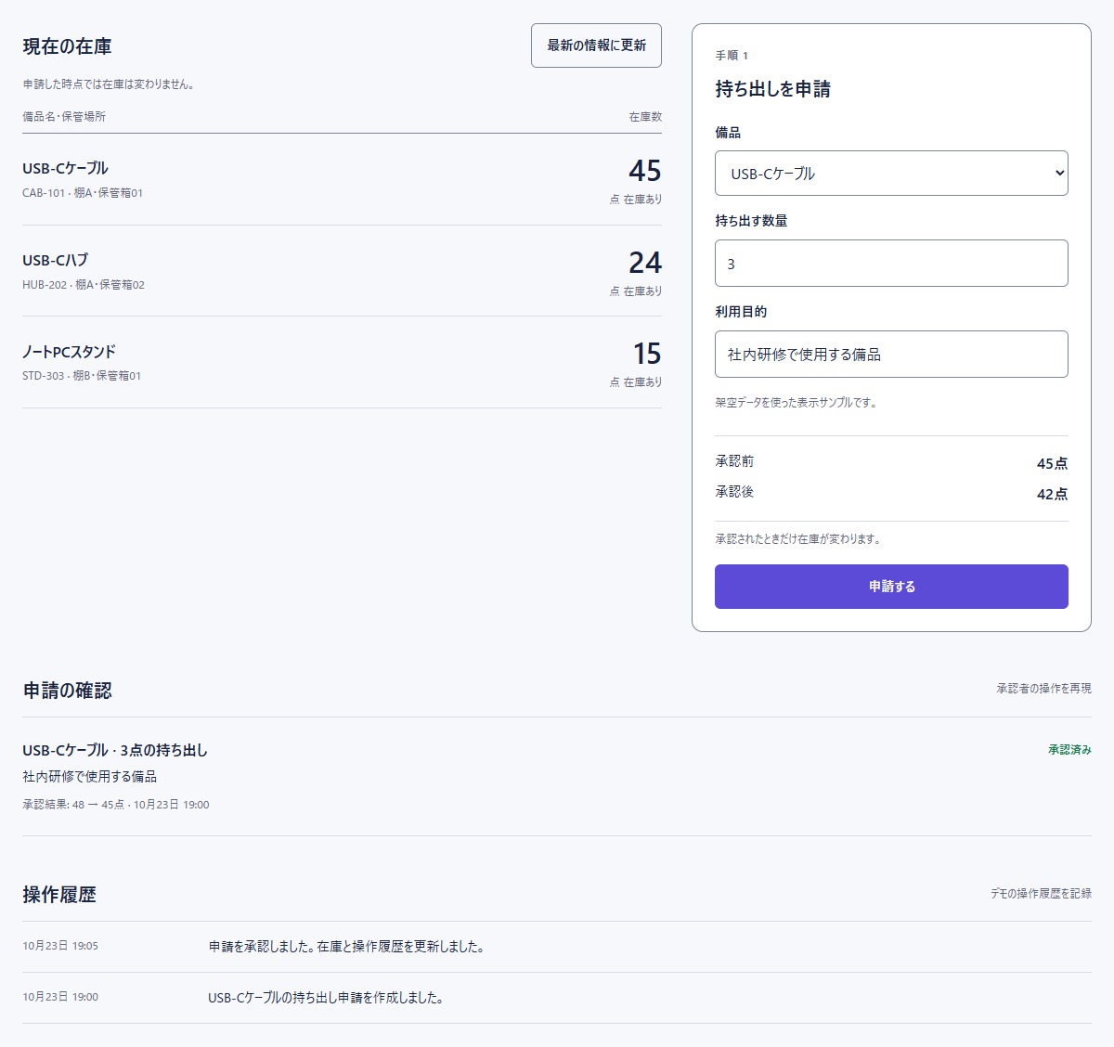Click the 承認済み status label
1114x1047 pixels.
(1069, 750)
